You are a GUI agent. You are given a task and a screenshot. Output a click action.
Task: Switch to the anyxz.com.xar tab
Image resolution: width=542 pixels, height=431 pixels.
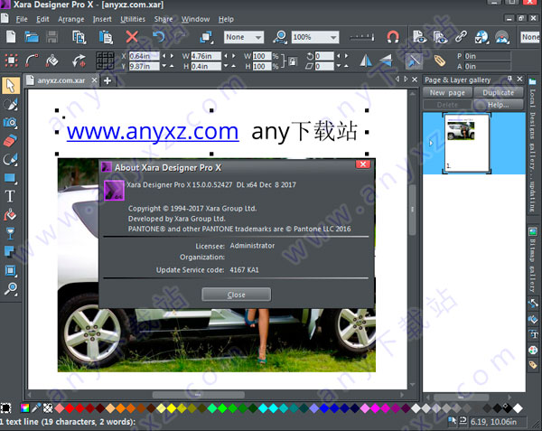pyautogui.click(x=61, y=80)
